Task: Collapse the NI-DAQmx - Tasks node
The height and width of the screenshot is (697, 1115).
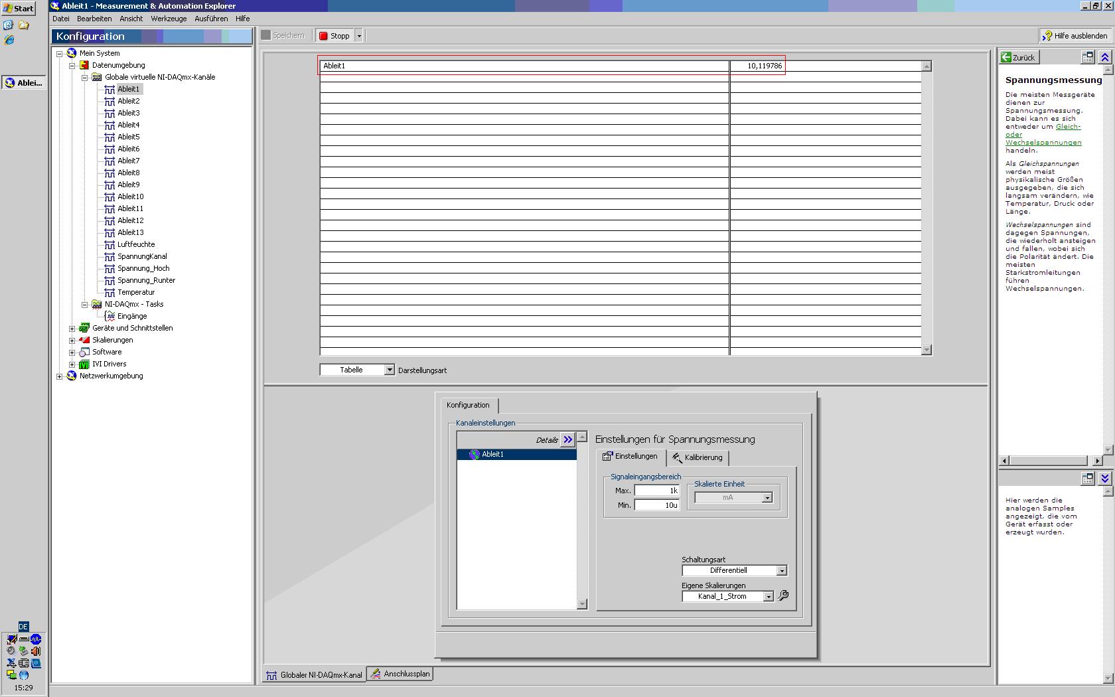Action: [84, 305]
